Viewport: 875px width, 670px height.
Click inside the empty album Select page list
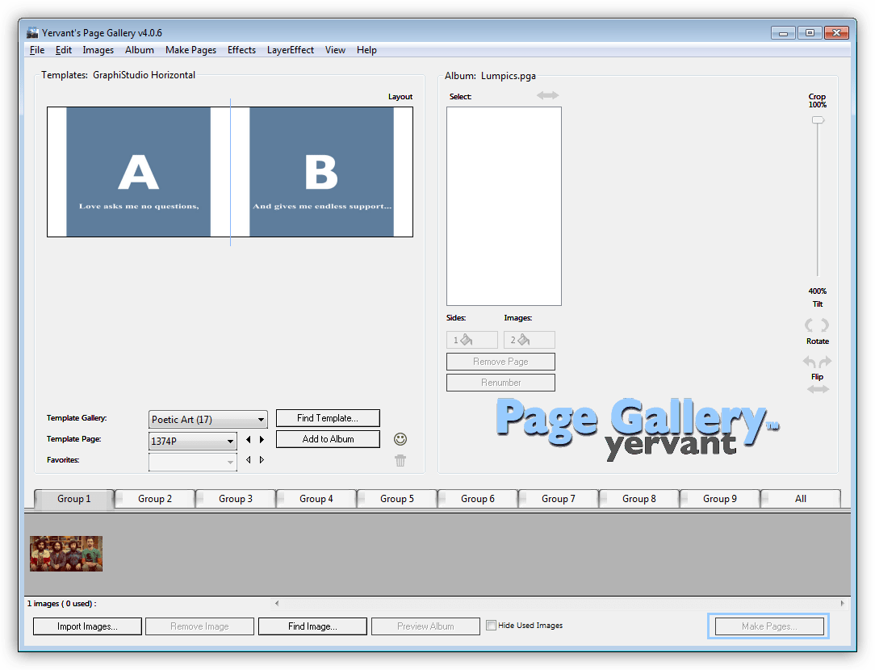(504, 207)
